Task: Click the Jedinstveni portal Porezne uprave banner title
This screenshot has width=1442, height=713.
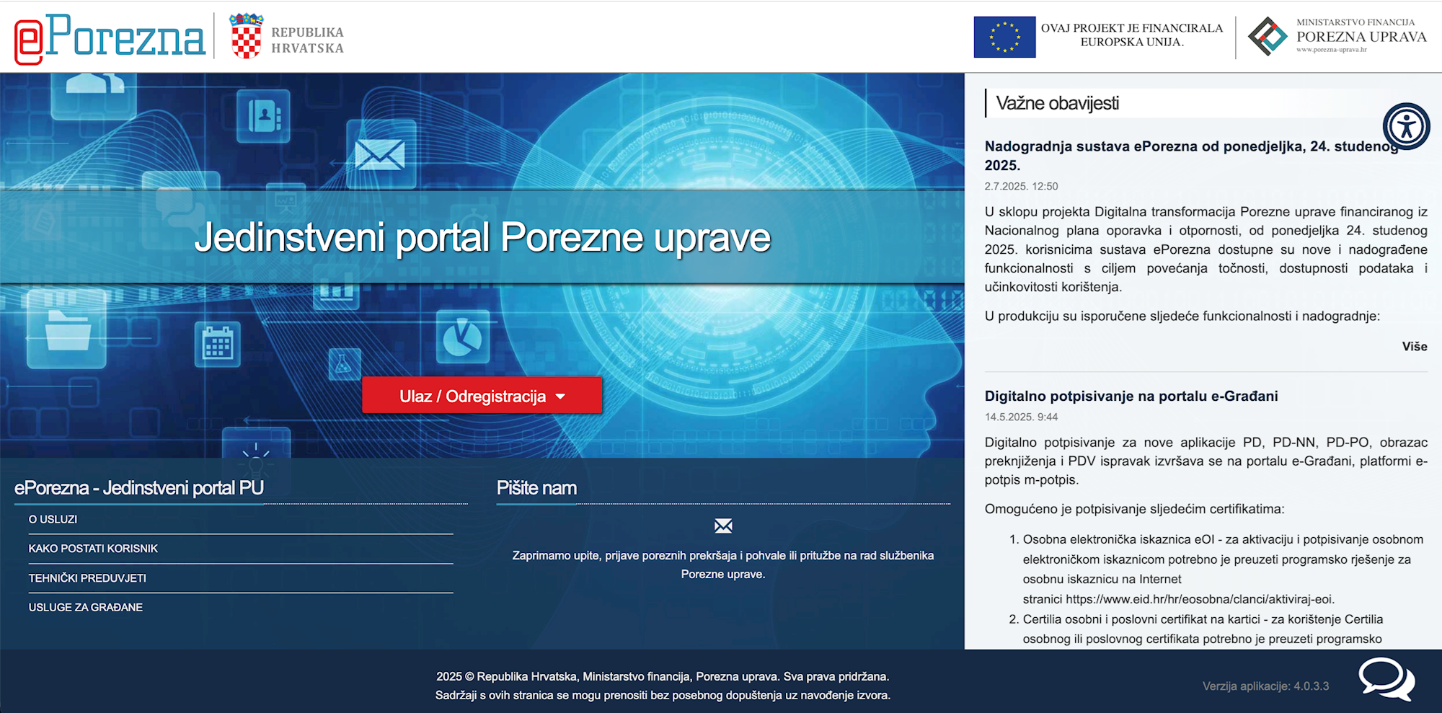Action: (482, 237)
